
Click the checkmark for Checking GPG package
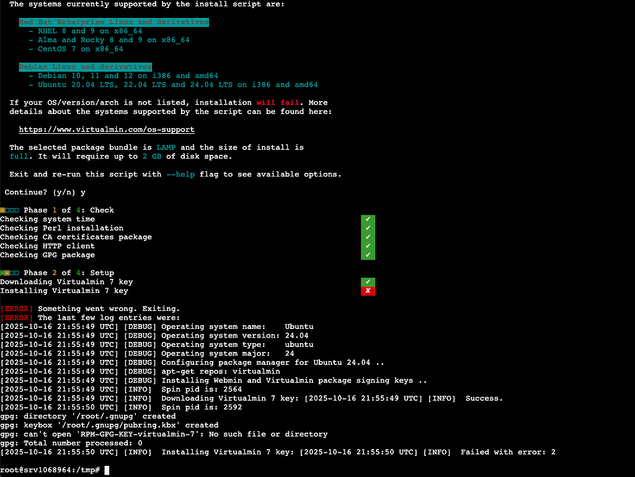[368, 255]
